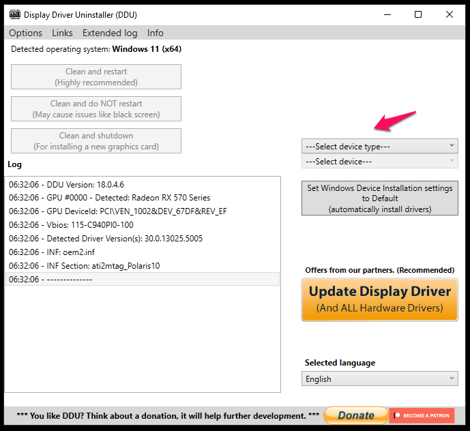Select the Vbios: 115-C940PI0-100 log line

click(x=143, y=225)
